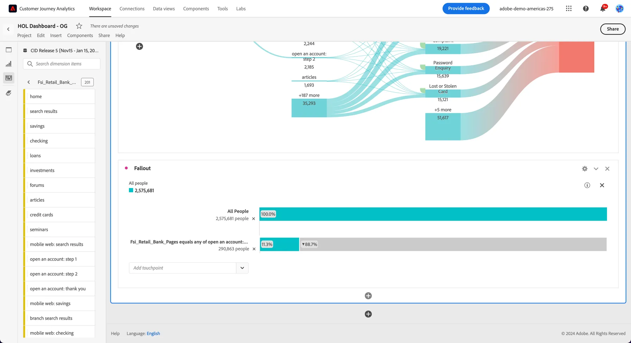The height and width of the screenshot is (343, 631).
Task: Select 'open an account: thank you' item
Action: [59, 289]
